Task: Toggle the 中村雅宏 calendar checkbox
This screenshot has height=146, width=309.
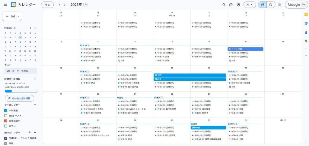Action: pyautogui.click(x=6, y=111)
